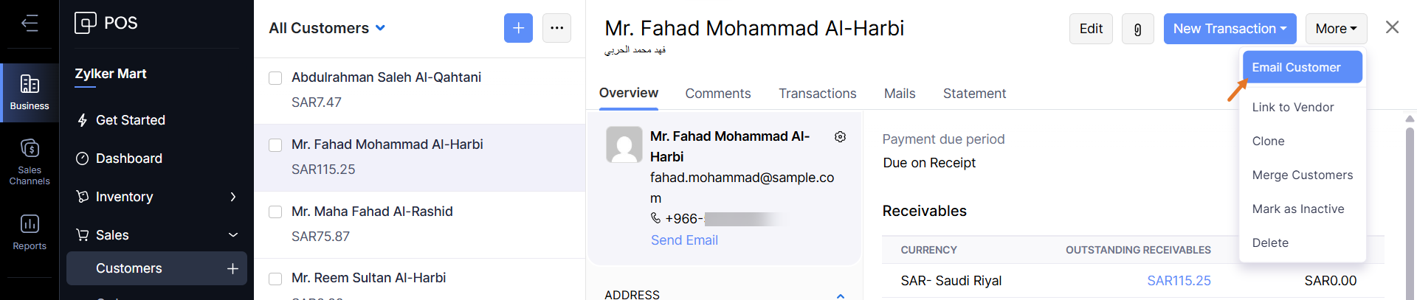The height and width of the screenshot is (300, 1417).
Task: Click the Send Email link
Action: point(684,240)
